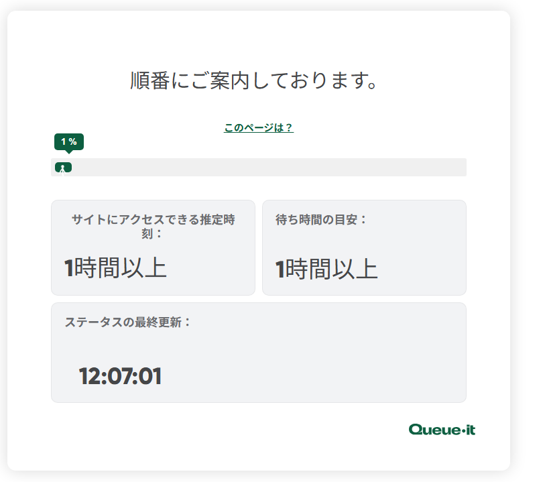Select the expected wait time card

coord(364,247)
